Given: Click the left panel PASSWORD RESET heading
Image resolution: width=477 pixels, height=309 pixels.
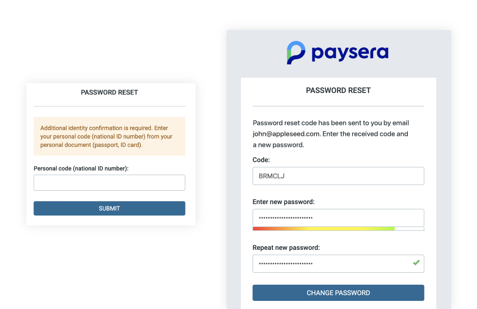Looking at the screenshot, I should coord(109,93).
